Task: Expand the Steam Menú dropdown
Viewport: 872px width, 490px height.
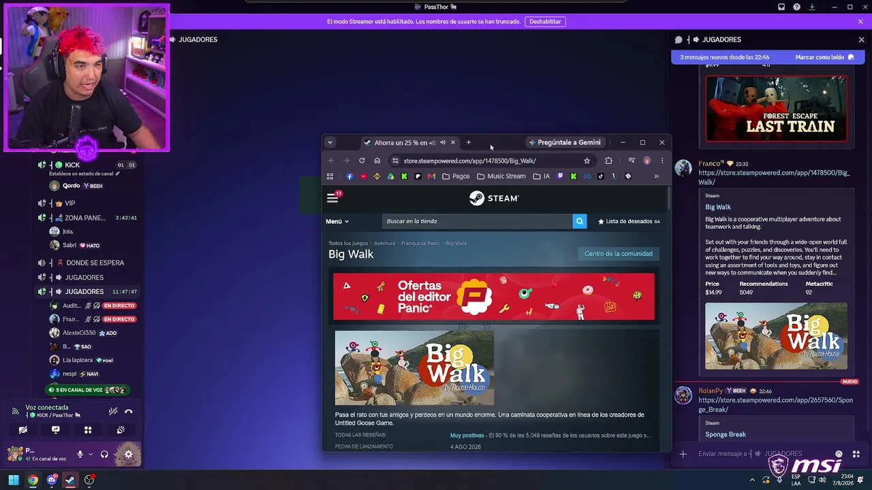Action: click(337, 221)
